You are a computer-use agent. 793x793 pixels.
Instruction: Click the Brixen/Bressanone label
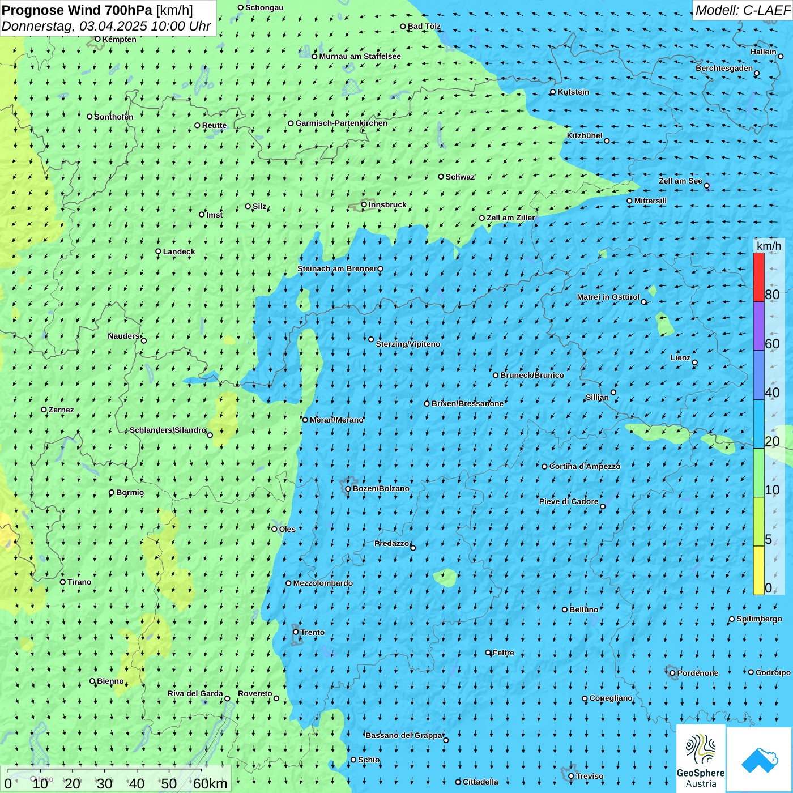tap(467, 403)
